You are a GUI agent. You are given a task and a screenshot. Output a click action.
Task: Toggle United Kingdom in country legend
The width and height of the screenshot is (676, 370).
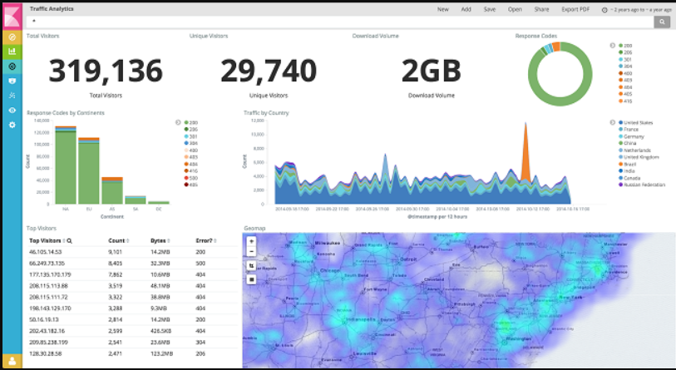click(639, 157)
